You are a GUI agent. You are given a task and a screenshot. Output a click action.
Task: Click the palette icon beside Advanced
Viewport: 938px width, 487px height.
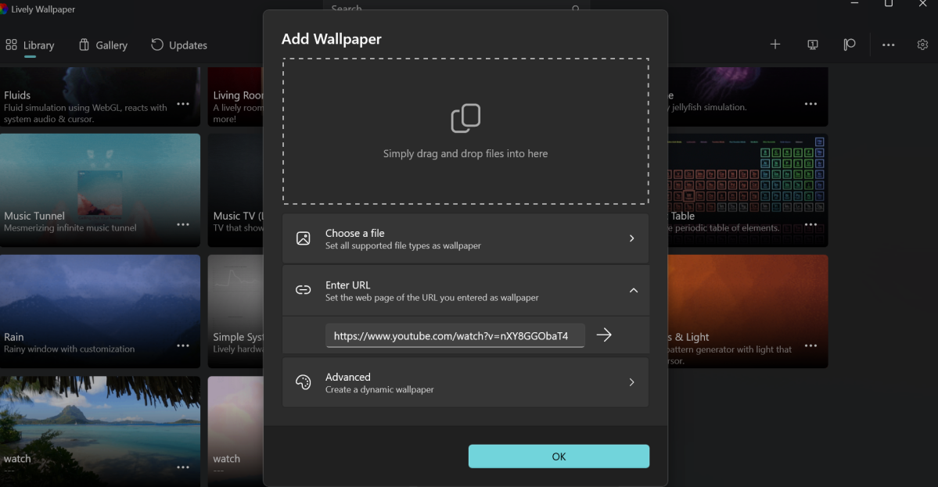pyautogui.click(x=304, y=382)
